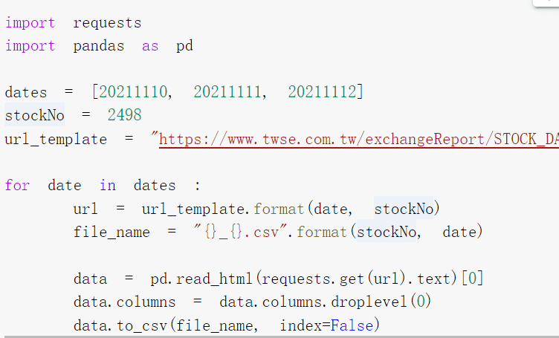Click the white popup corner at top right
Screen dimensions: 559x338
coord(546,3)
